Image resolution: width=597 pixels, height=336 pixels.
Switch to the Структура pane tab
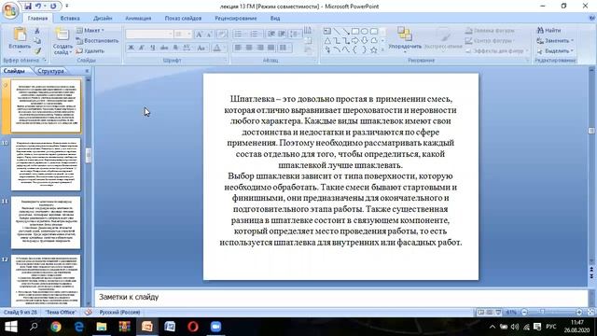click(x=51, y=71)
